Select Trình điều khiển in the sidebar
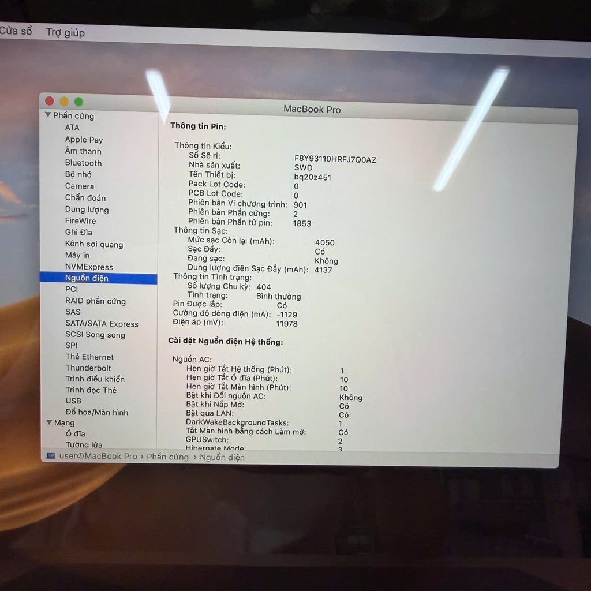The width and height of the screenshot is (591, 591). tap(95, 379)
